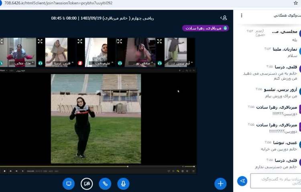Select آژور بریس webcam thumbnail
The height and width of the screenshot is (192, 301).
[x=176, y=52]
